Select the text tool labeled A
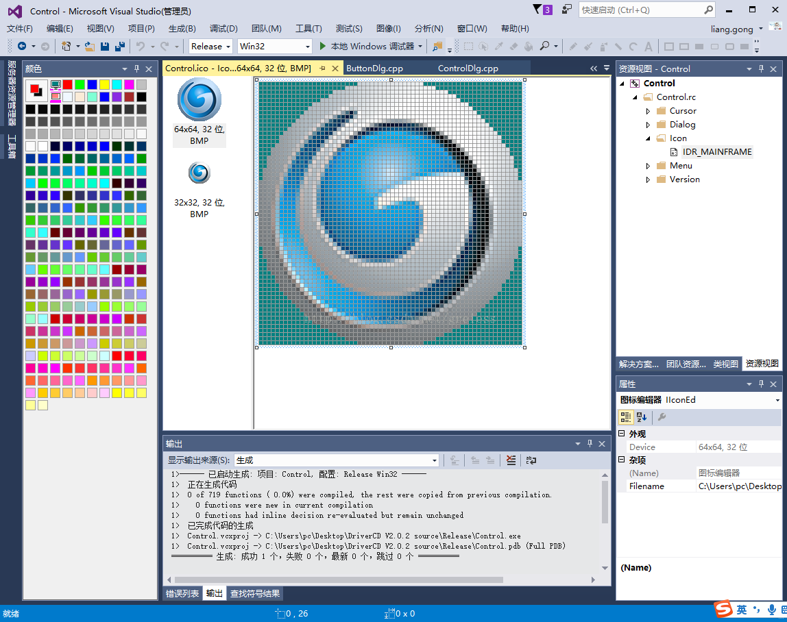Image resolution: width=787 pixels, height=622 pixels. point(648,47)
